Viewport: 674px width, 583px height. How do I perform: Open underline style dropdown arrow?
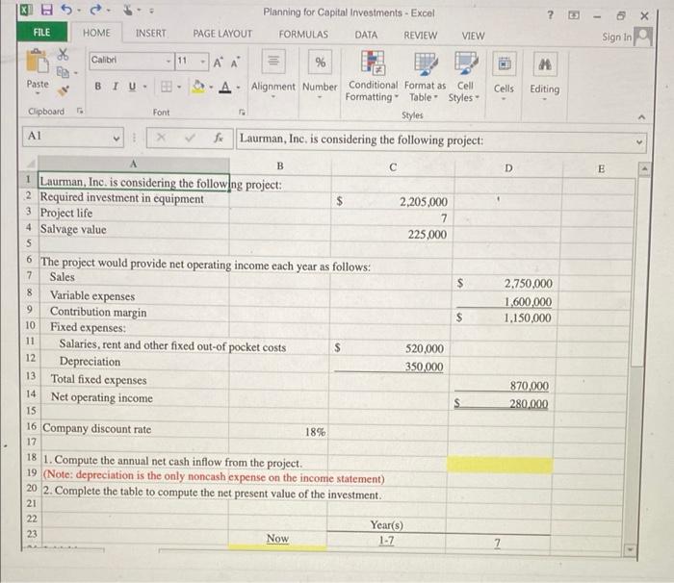click(x=144, y=87)
